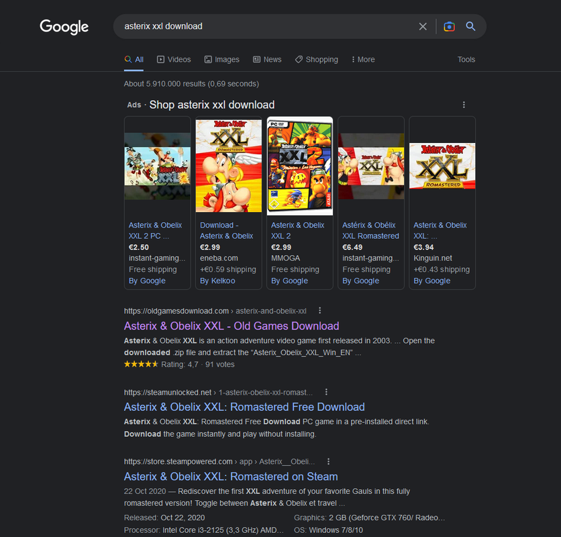Switch to the All results tab
Viewport: 561px width, 537px height.
click(x=134, y=60)
